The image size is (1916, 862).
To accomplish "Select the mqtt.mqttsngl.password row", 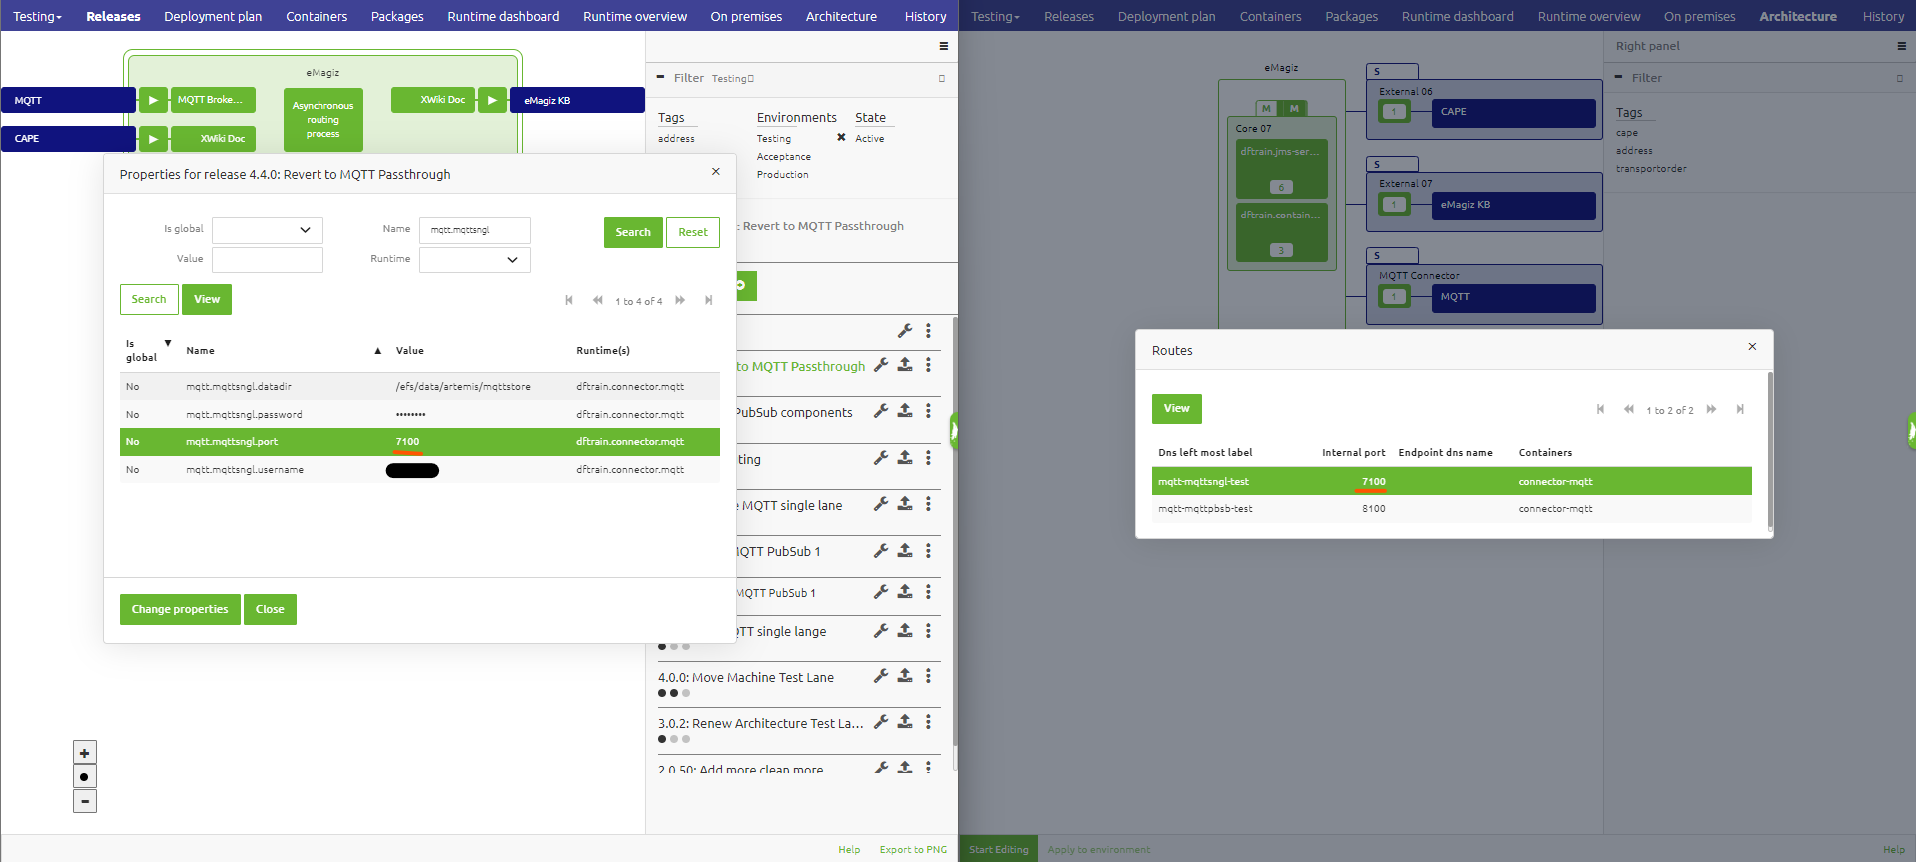I will point(419,414).
